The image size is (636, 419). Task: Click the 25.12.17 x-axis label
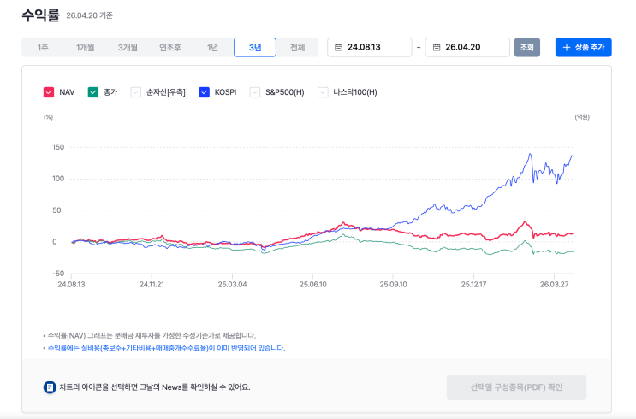coord(473,285)
